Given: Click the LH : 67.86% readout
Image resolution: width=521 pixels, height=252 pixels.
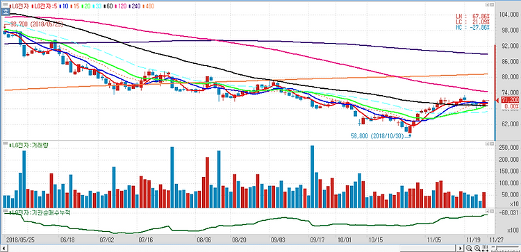Looking at the screenshot, I should click(x=474, y=15).
